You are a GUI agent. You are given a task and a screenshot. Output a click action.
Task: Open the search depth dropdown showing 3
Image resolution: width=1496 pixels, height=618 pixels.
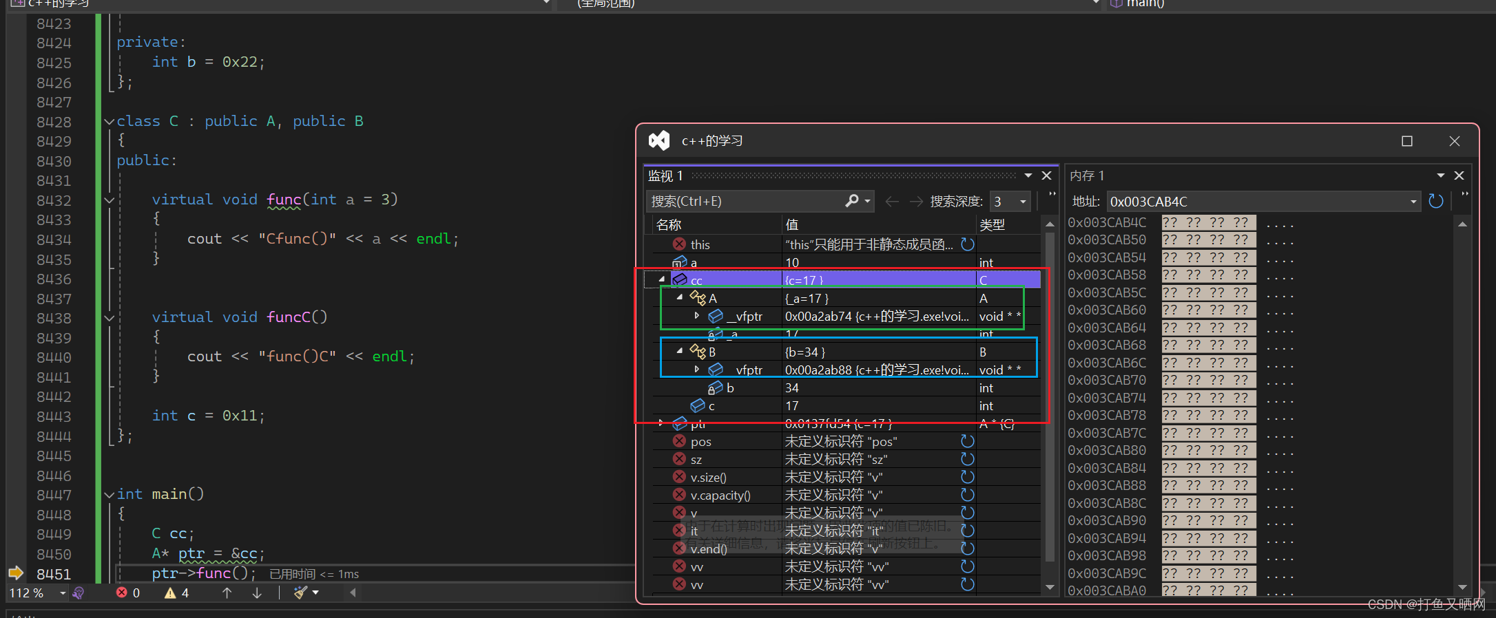[1024, 202]
